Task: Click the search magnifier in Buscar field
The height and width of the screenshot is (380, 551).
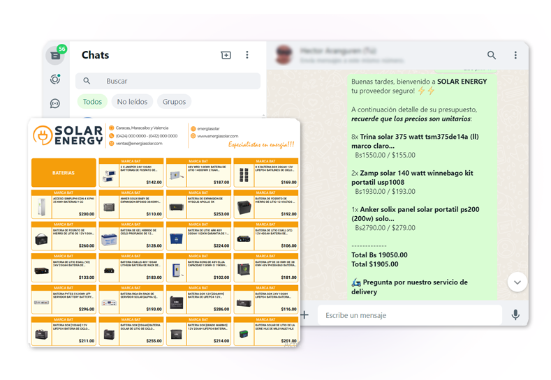Action: 87,81
